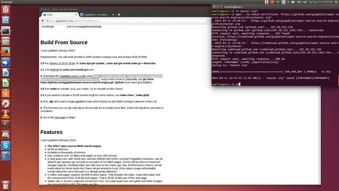339x191 pixels.
Task: Close the terminal window with red button
Action: coord(214,7)
